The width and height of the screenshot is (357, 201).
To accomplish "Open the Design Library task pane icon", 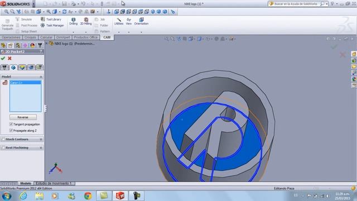I will pyautogui.click(x=354, y=60).
